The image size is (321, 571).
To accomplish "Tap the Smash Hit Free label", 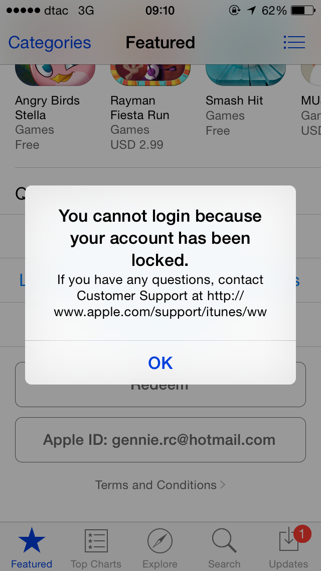I will (217, 130).
